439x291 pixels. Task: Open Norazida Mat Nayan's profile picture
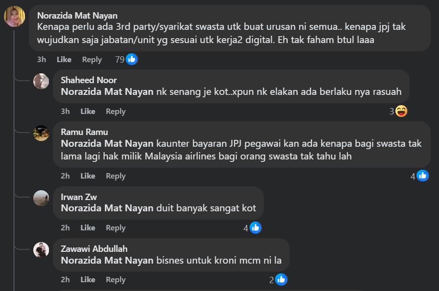pyautogui.click(x=15, y=17)
